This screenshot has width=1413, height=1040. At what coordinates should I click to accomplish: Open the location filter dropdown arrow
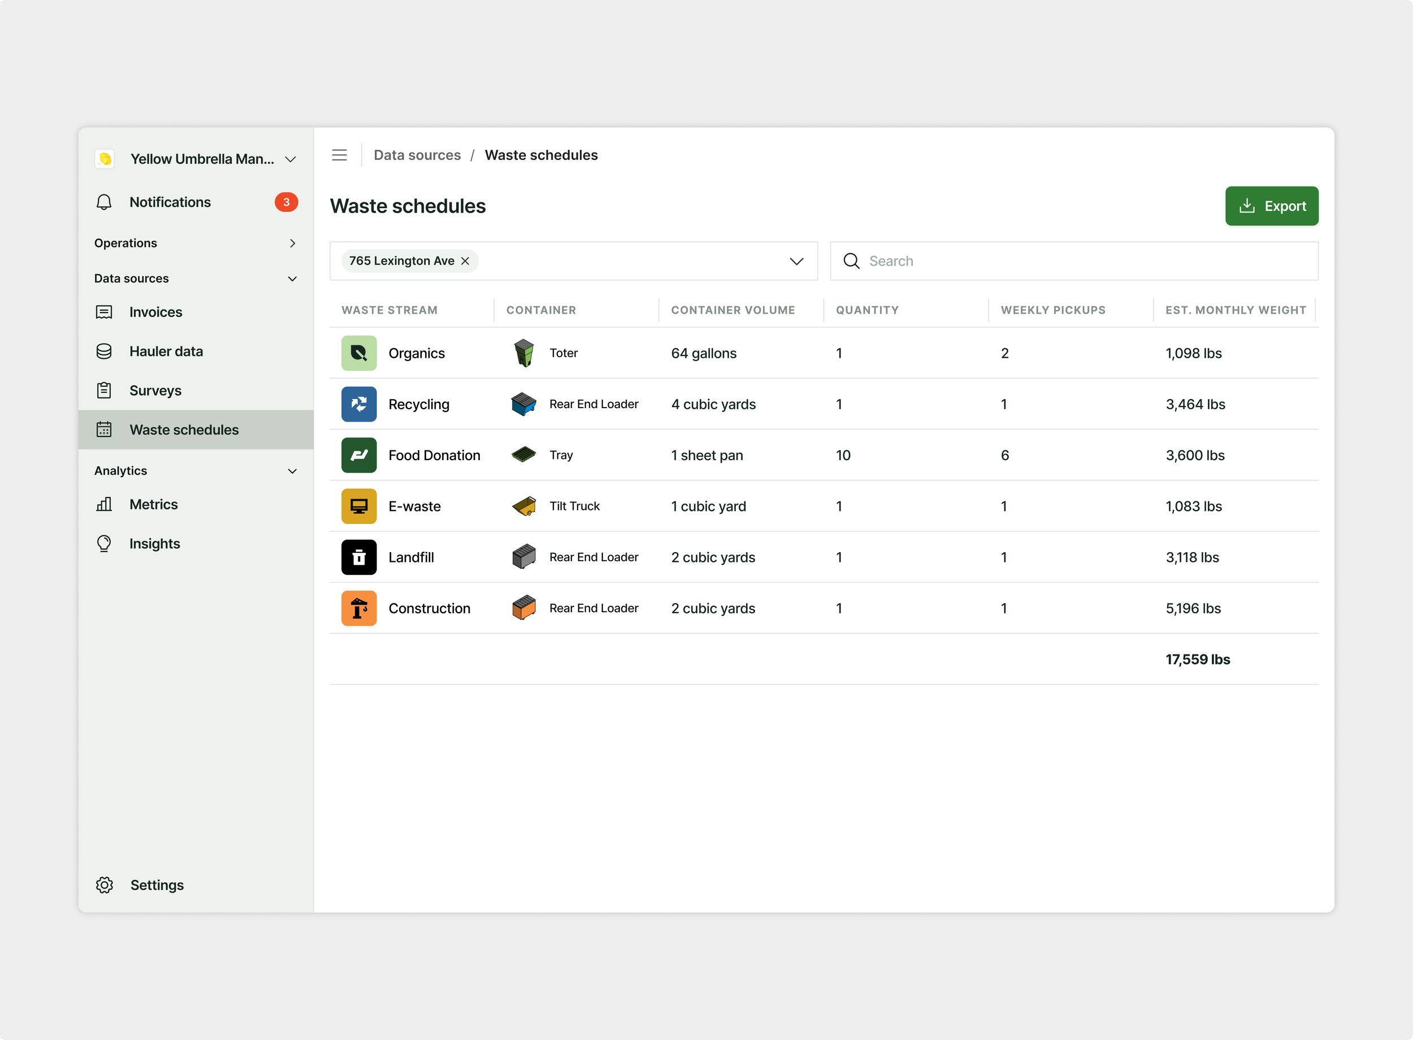click(796, 261)
